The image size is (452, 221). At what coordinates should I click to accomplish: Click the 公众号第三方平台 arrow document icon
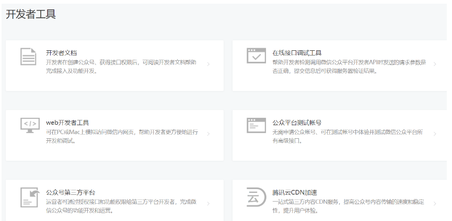pyautogui.click(x=30, y=196)
